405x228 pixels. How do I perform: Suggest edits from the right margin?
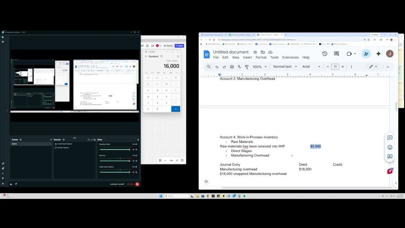[390, 156]
